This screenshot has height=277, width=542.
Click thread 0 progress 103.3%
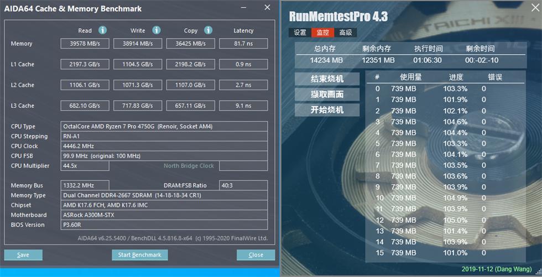point(455,89)
